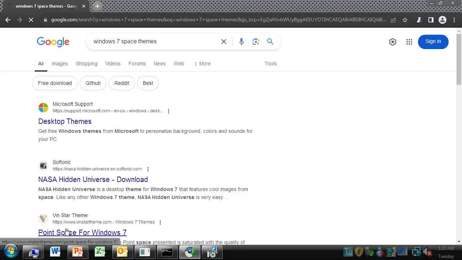Screen dimensions: 462x260
Task: Open Word from the taskbar
Action: (55, 252)
